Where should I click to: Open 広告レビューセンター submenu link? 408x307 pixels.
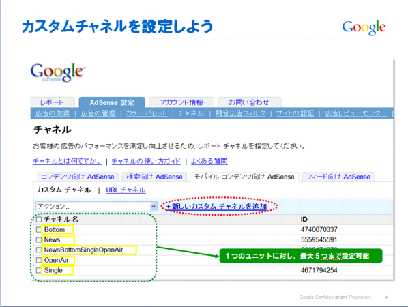tap(355, 113)
